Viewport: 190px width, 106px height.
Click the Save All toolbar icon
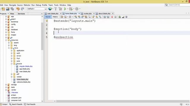(12, 9)
